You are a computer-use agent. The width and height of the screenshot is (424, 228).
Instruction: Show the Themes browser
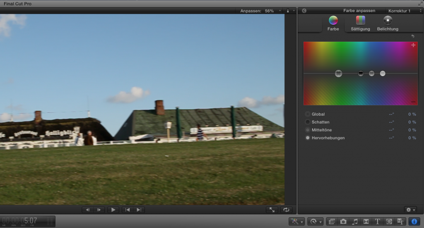[x=400, y=221]
